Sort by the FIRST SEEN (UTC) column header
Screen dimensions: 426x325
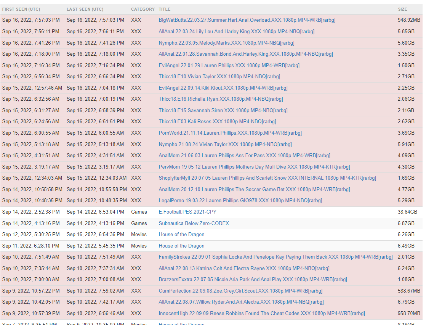(x=21, y=9)
